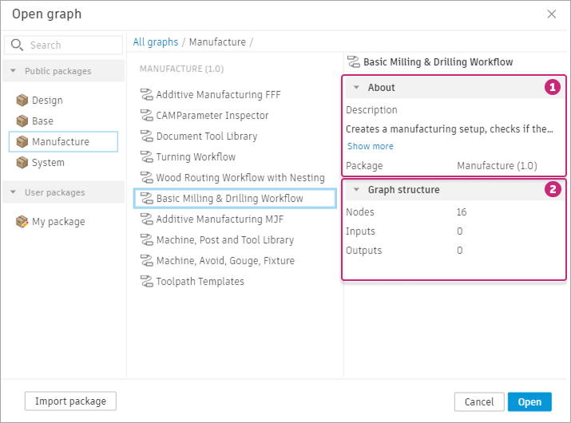The width and height of the screenshot is (571, 423).
Task: Click the Base package box icon
Action: [22, 121]
